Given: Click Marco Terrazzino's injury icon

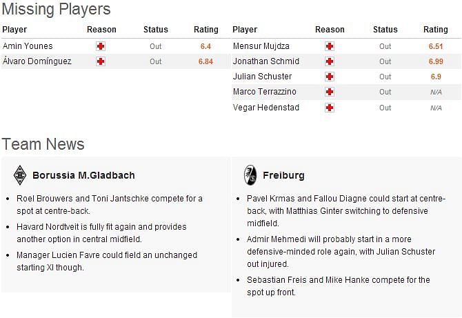Looking at the screenshot, I should pyautogui.click(x=329, y=92).
